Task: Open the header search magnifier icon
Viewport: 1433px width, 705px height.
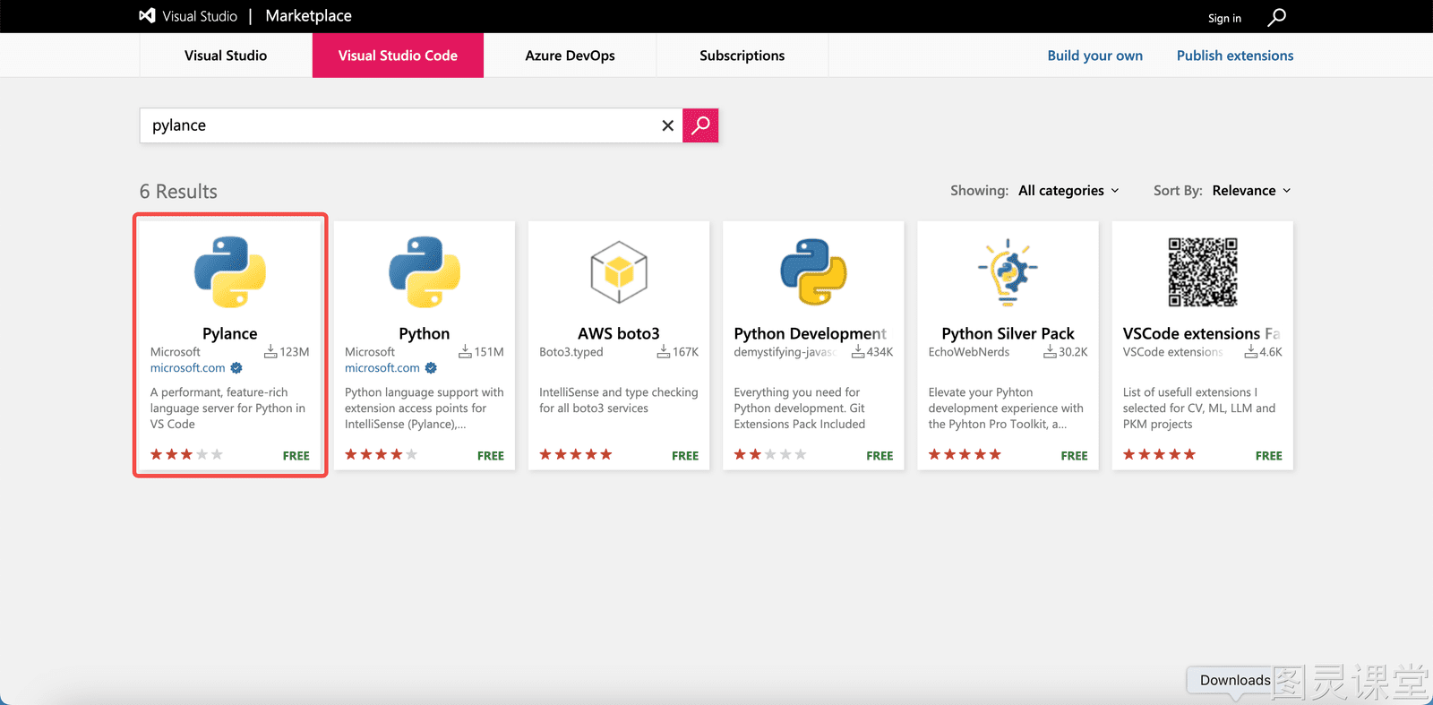Action: 1276,17
